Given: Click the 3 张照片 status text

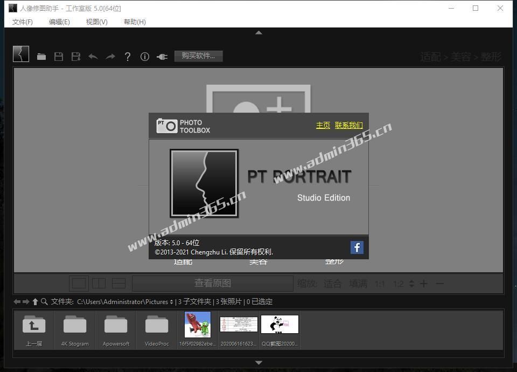Looking at the screenshot, I should [x=229, y=302].
